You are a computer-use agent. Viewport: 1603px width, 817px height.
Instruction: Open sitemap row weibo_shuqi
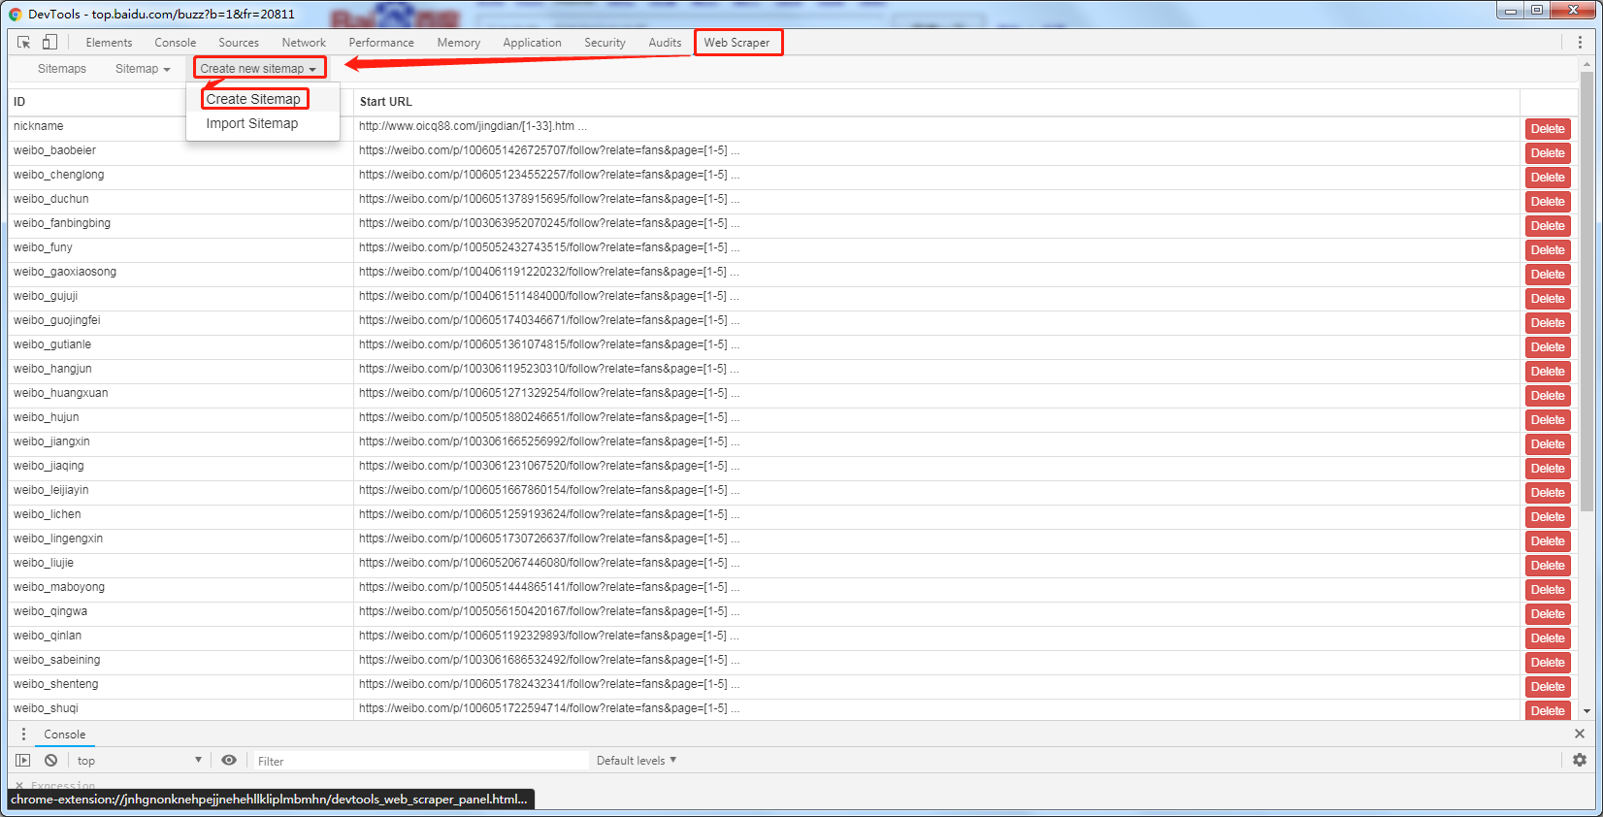click(793, 709)
